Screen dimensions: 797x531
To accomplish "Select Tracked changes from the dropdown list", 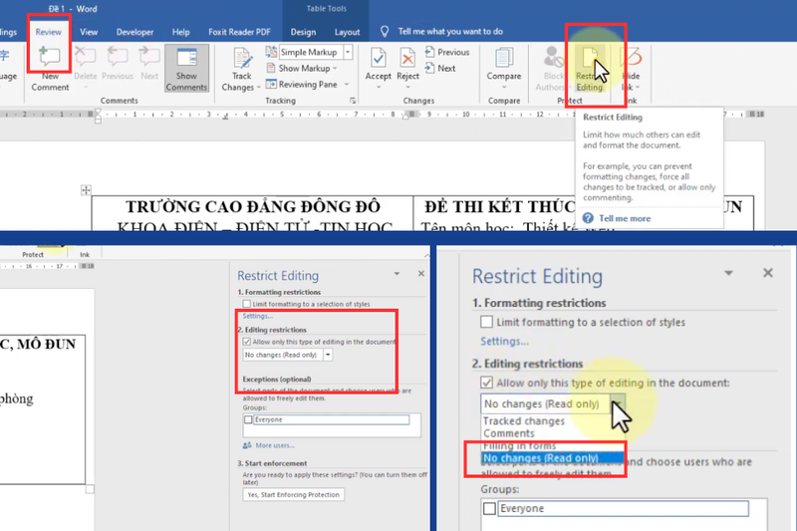I will click(524, 420).
